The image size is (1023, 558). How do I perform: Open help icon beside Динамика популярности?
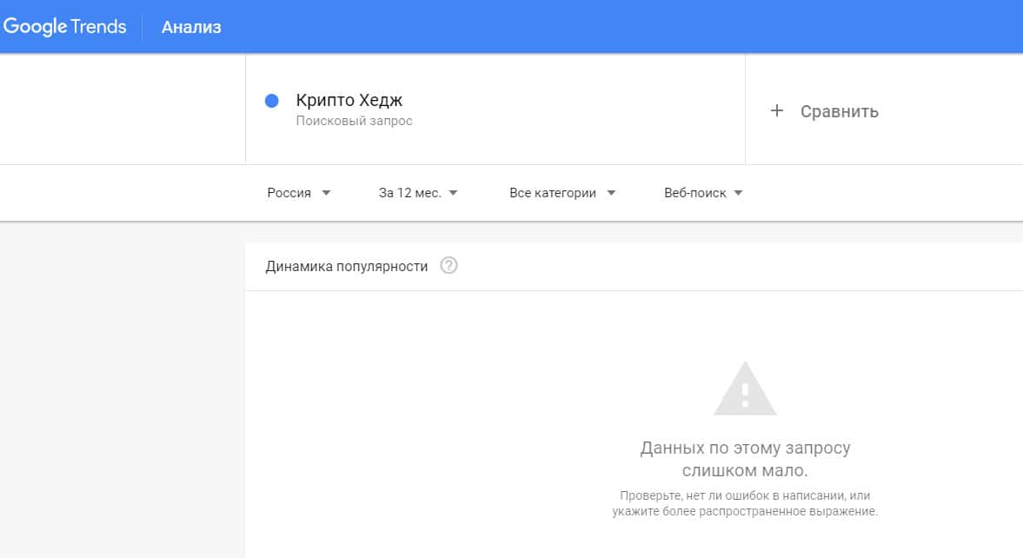448,266
